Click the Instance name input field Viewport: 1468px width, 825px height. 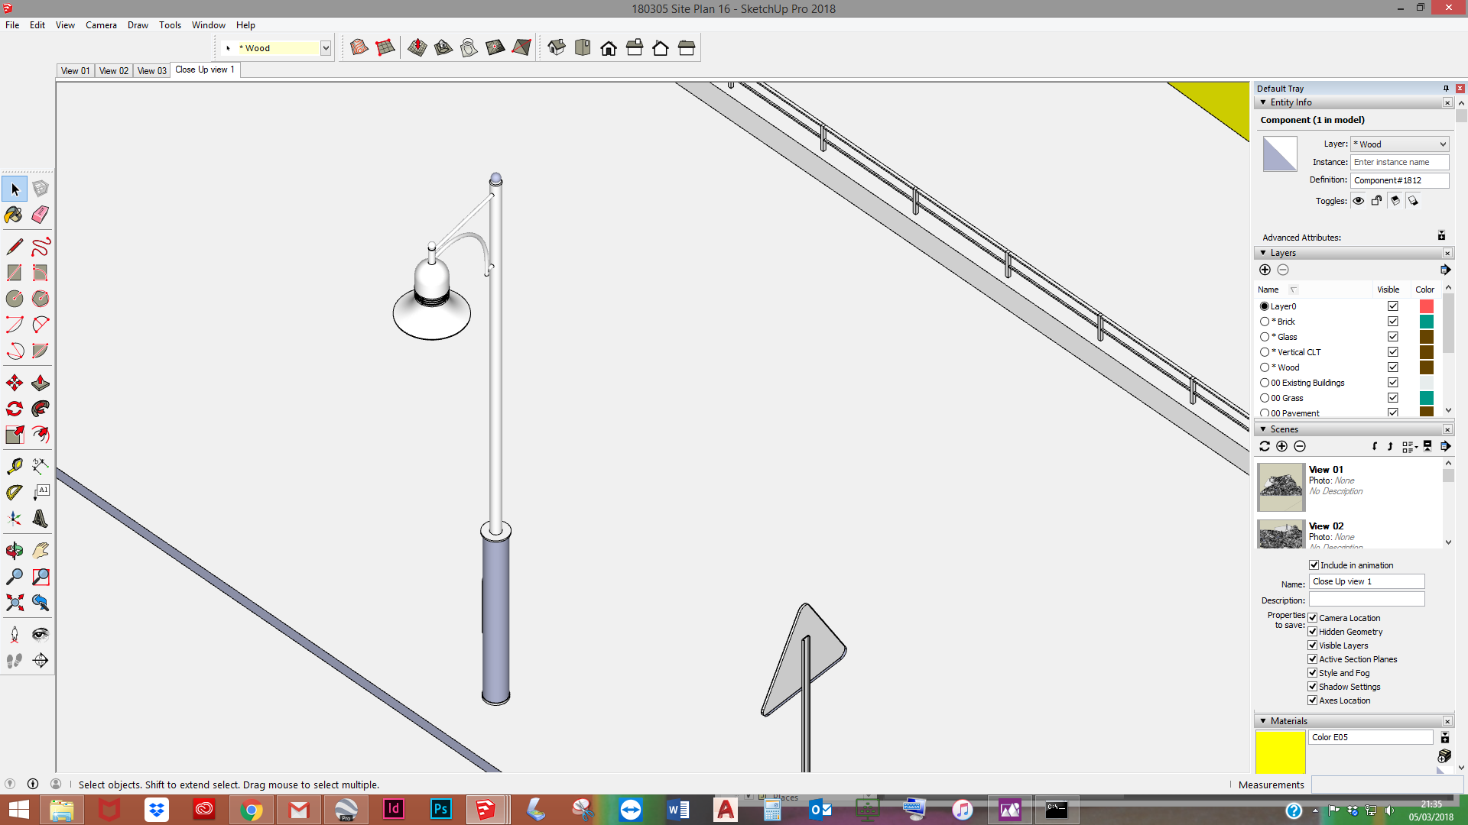coord(1399,162)
